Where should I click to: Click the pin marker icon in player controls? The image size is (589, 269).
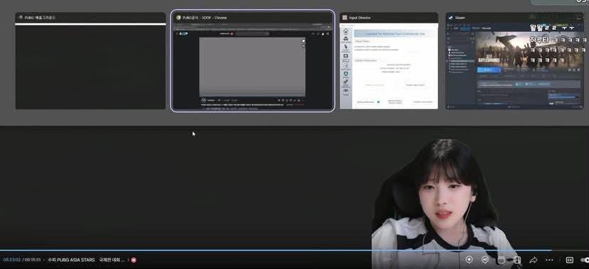pos(469,260)
